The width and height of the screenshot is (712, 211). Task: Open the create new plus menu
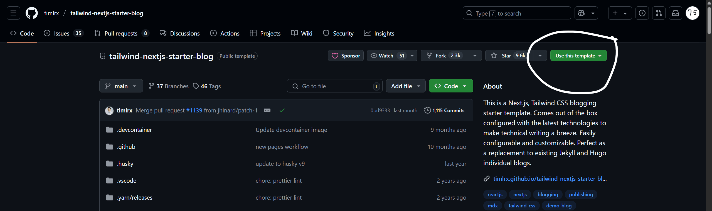[x=620, y=13]
